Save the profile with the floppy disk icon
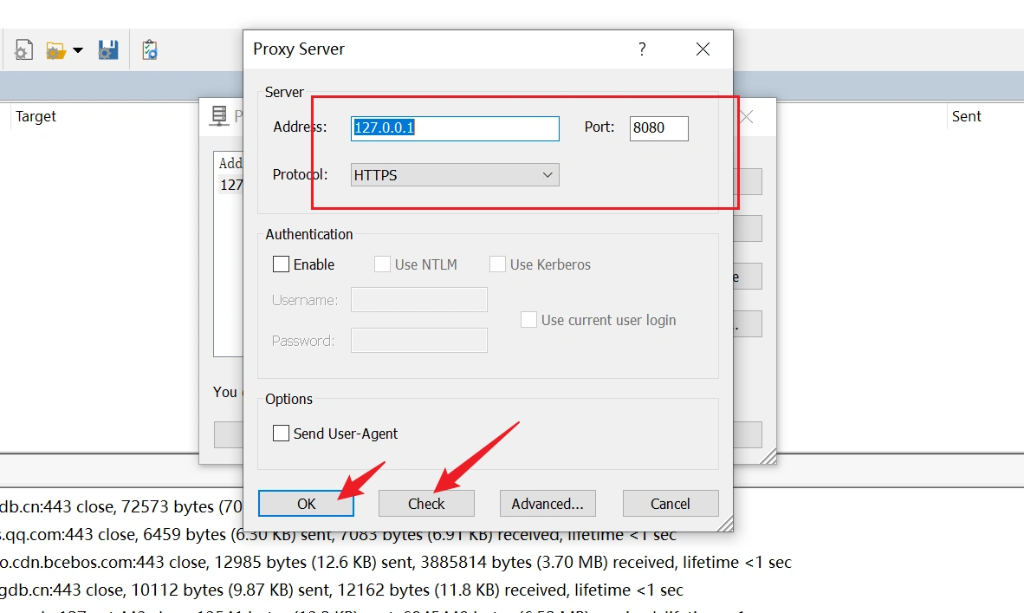The image size is (1024, 613). [107, 50]
